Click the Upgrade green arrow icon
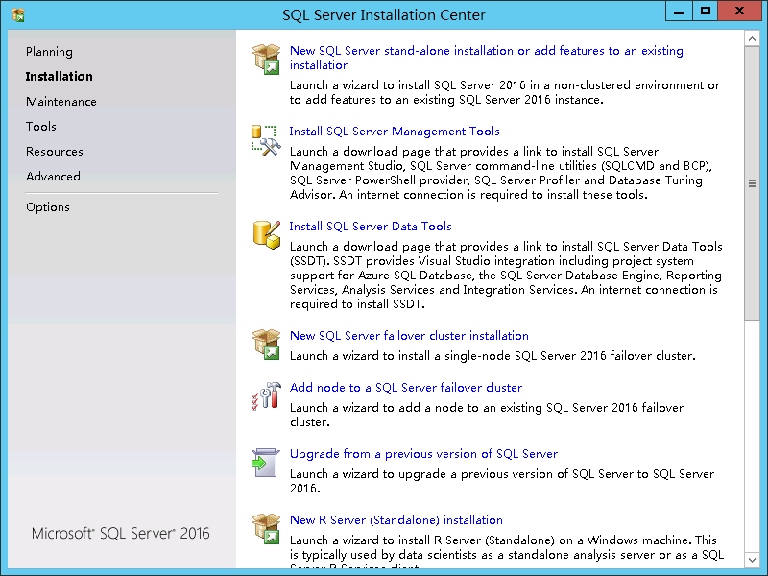The height and width of the screenshot is (576, 768). coord(266,463)
